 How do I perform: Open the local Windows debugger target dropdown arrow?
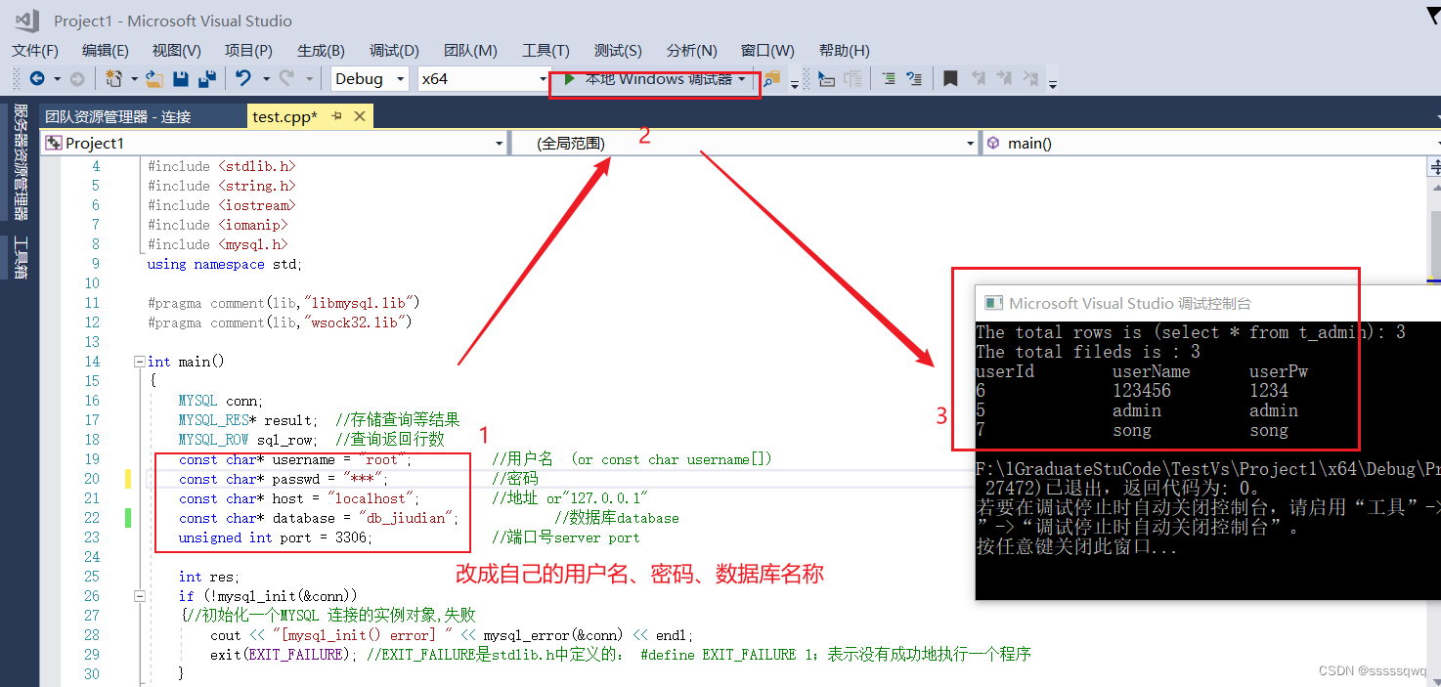(742, 79)
